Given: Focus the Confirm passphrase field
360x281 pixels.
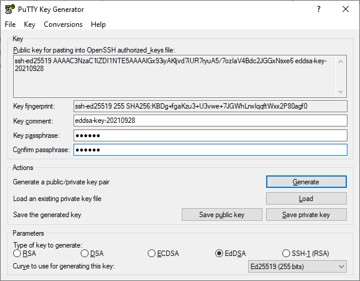Looking at the screenshot, I should (x=210, y=150).
